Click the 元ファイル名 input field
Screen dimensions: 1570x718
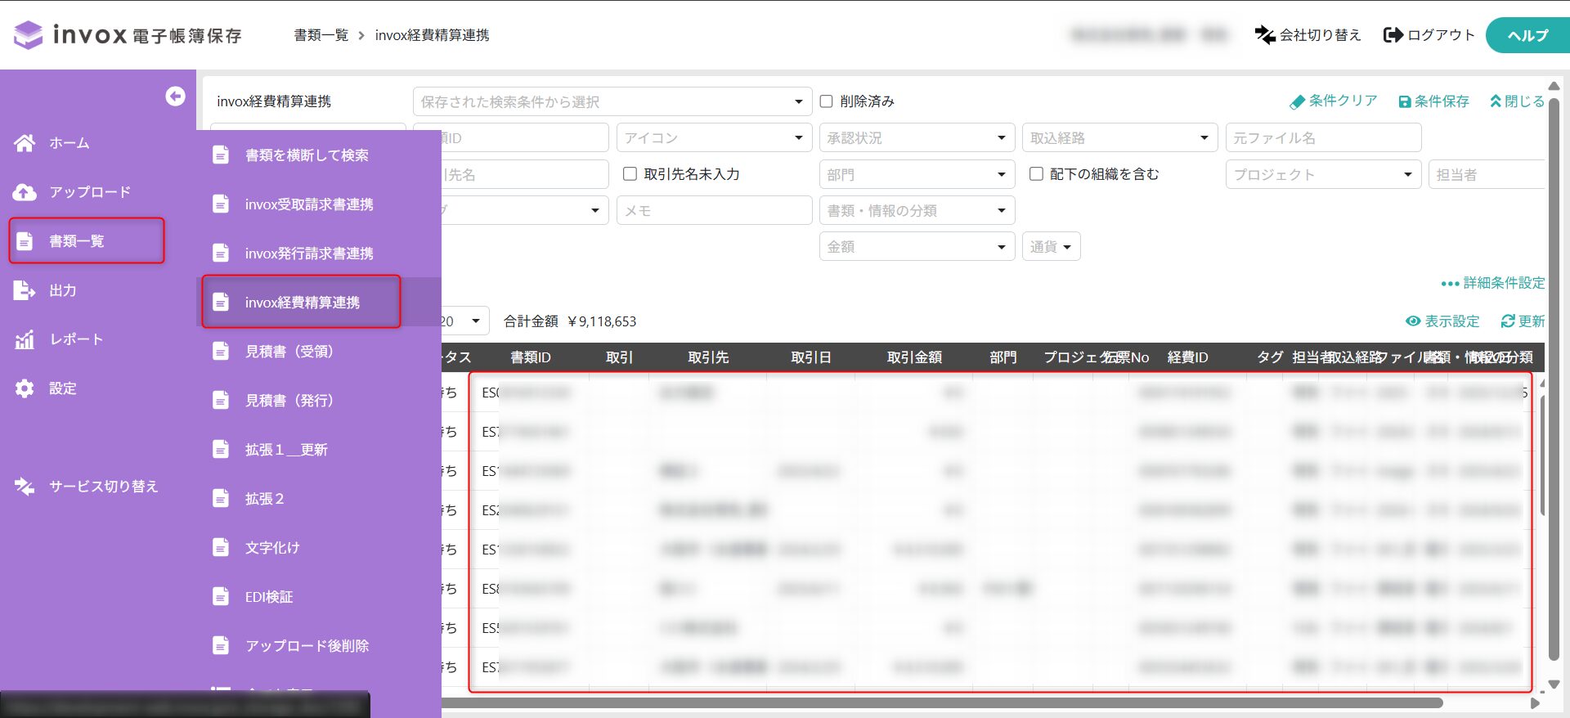(x=1322, y=138)
